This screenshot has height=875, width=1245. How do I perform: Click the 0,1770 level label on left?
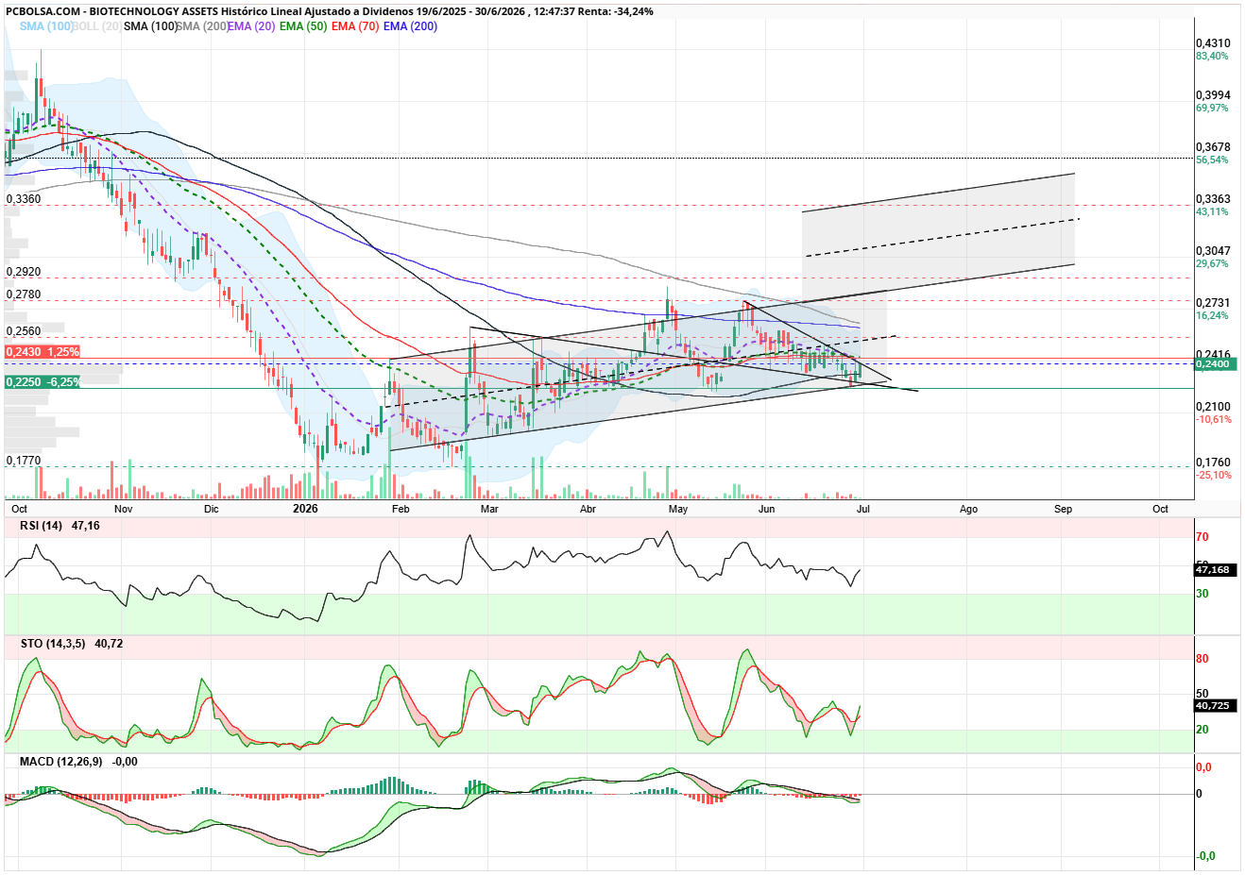point(24,461)
